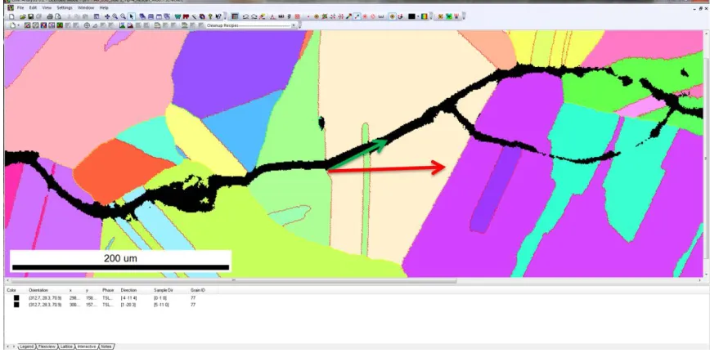Image resolution: width=710 pixels, height=353 pixels.
Task: Click the black color swatch in first table row
Action: (16, 297)
